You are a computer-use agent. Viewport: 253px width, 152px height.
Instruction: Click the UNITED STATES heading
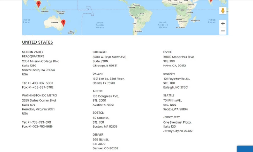click(x=37, y=42)
